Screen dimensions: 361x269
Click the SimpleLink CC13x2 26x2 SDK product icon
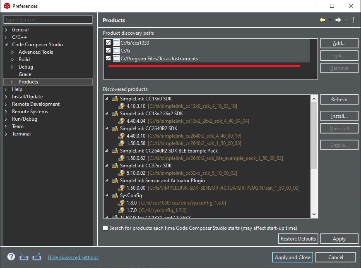[x=115, y=114]
